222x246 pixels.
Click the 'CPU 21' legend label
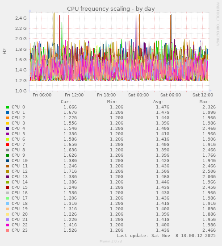pyautogui.click(x=20, y=220)
